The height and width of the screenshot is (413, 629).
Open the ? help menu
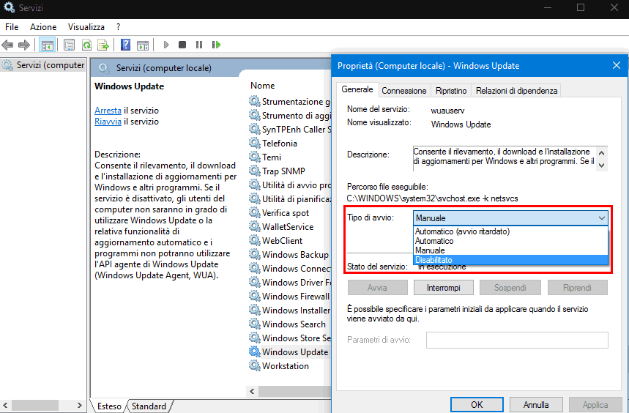click(118, 27)
